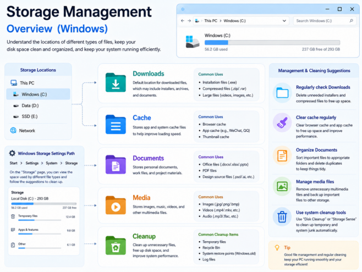Click the Network globe icon
This screenshot has height=272, width=362.
click(13, 130)
